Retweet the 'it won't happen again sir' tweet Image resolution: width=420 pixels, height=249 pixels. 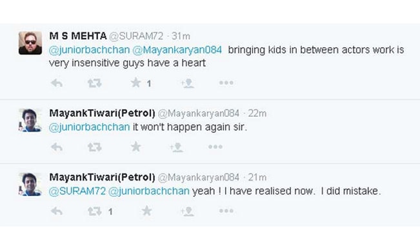[x=95, y=147]
